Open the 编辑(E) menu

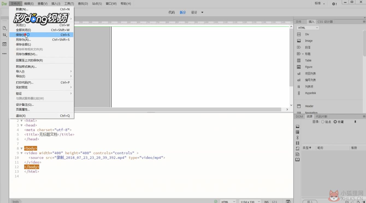click(29, 4)
